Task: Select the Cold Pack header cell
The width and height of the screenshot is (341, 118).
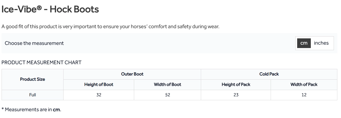Action: (x=269, y=74)
